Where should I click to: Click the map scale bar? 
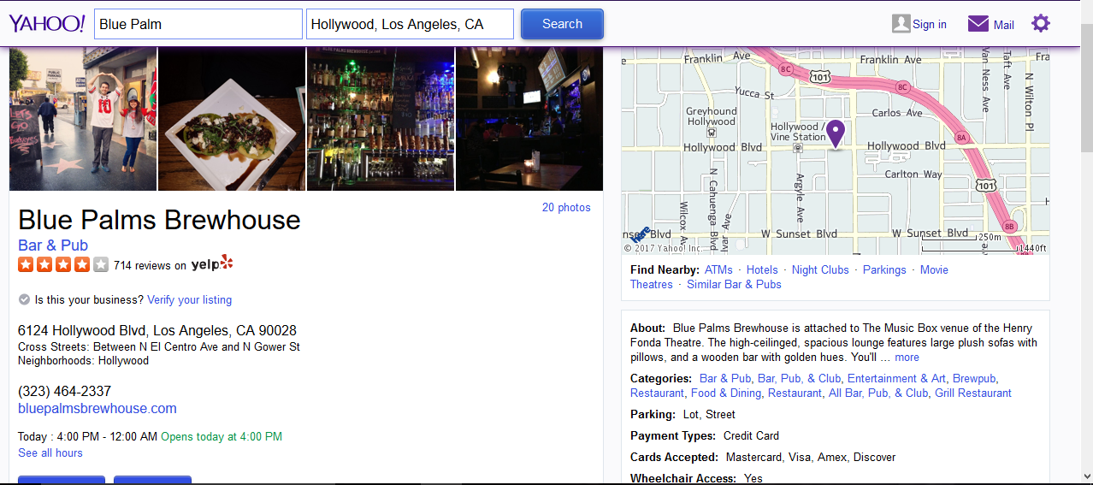(x=983, y=245)
